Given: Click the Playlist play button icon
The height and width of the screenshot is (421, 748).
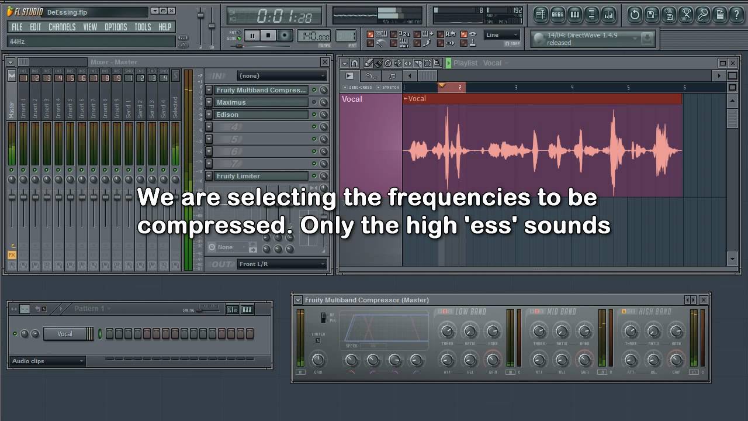Looking at the screenshot, I should 448,63.
